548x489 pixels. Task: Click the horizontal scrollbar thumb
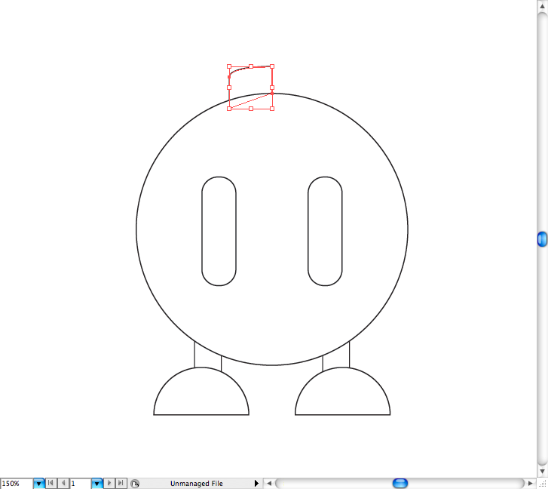[x=400, y=483]
